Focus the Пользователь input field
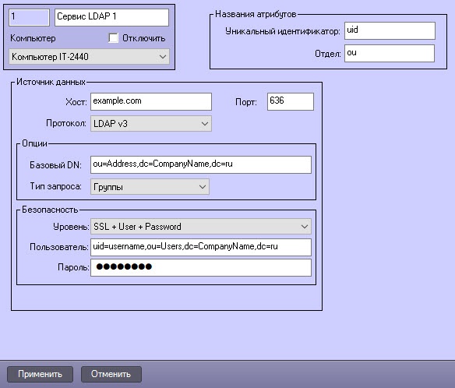The height and width of the screenshot is (388, 455). [x=201, y=247]
